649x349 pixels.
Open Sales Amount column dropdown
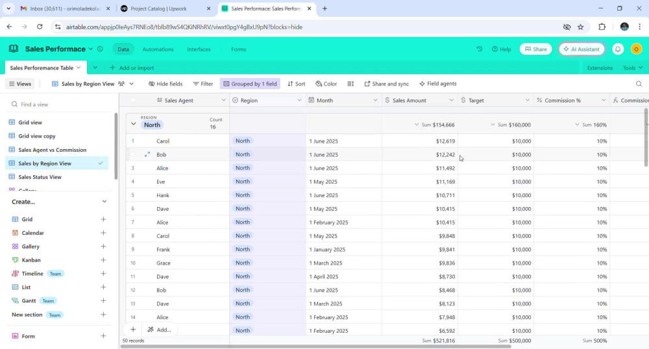[451, 100]
